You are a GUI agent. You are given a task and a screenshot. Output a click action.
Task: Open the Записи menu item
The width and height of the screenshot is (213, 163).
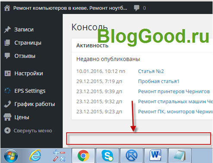(x=24, y=30)
